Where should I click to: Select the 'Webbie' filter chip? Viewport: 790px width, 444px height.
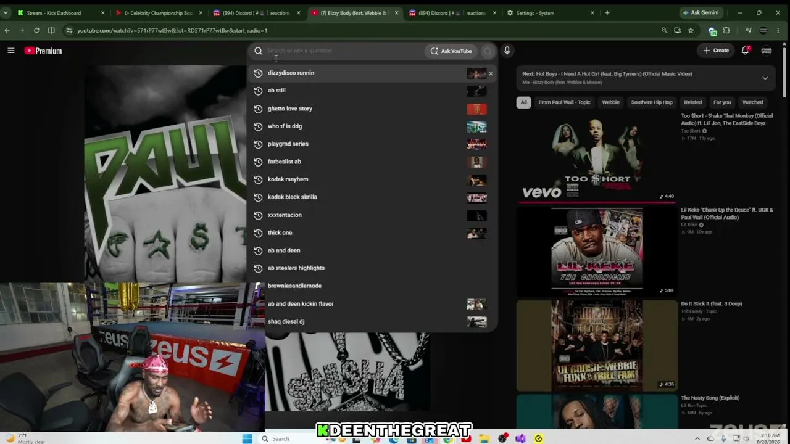610,102
